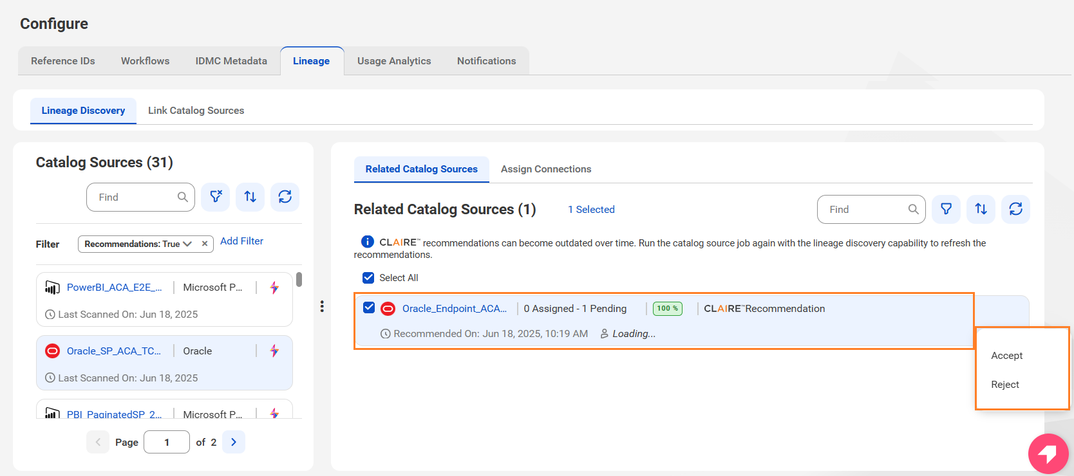This screenshot has width=1074, height=476.
Task: Toggle the Select All checkbox
Action: pyautogui.click(x=368, y=278)
